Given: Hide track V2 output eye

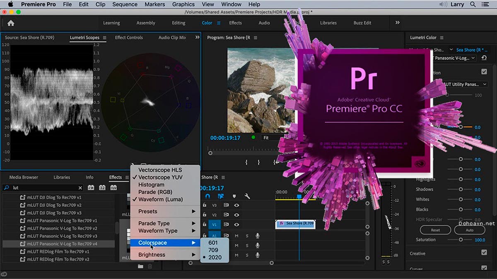Looking at the screenshot, I should click(x=237, y=215).
